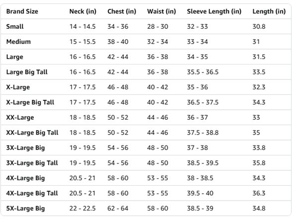
Task: Click the 37.5 - 38.8 sleeve length value
Action: 203,133
